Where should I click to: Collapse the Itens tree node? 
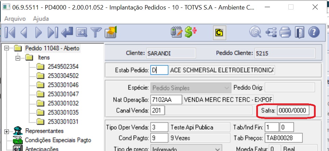pyautogui.click(x=18, y=58)
